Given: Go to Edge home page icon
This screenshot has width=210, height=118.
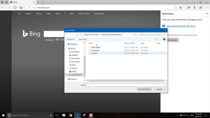Looking at the screenshot, I should (x=21, y=8).
